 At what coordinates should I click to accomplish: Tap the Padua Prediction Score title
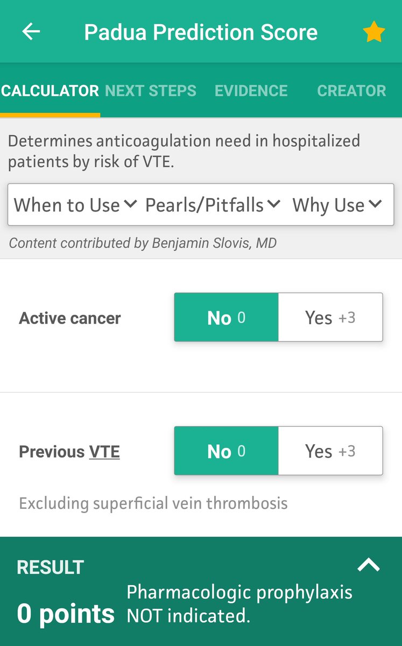[201, 32]
